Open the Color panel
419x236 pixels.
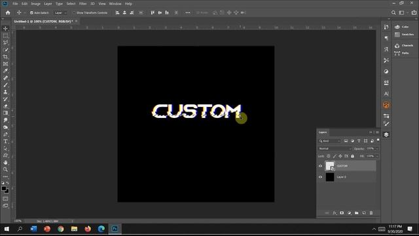[x=401, y=27]
